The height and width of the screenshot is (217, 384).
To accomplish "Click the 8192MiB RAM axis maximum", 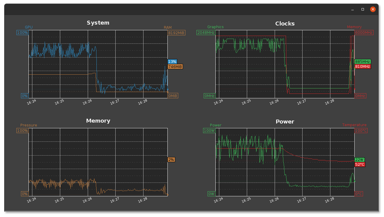I will point(176,33).
